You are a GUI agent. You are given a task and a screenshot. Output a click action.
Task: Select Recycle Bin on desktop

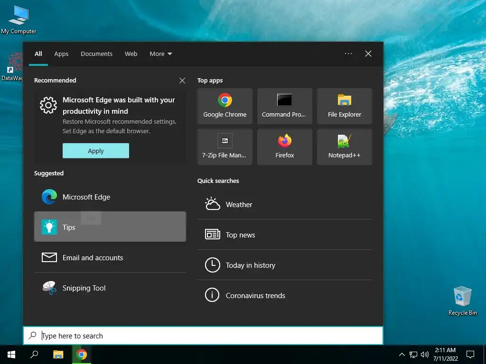click(x=462, y=301)
